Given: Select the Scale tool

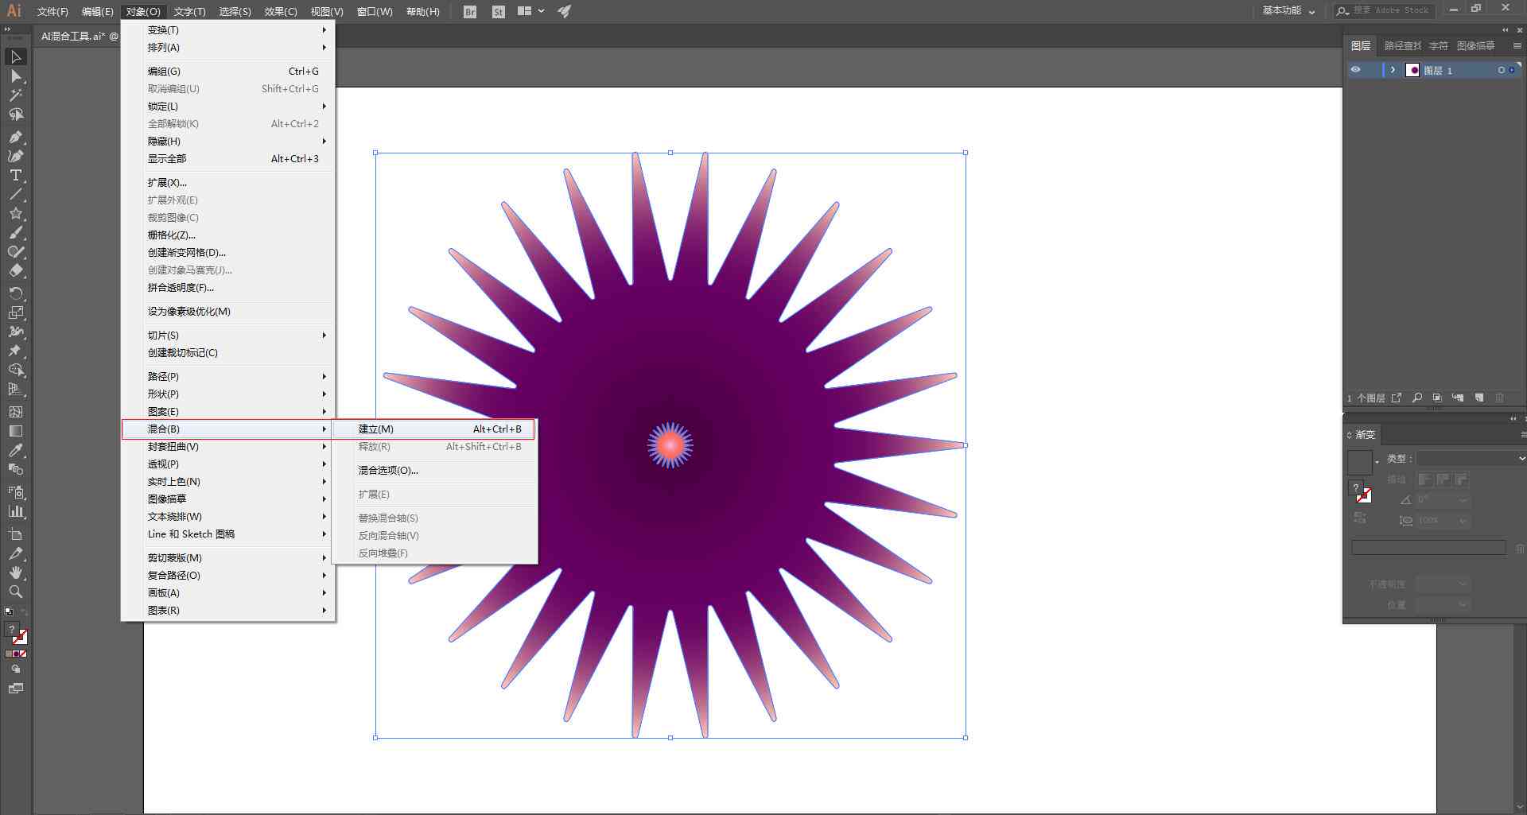Looking at the screenshot, I should (15, 312).
